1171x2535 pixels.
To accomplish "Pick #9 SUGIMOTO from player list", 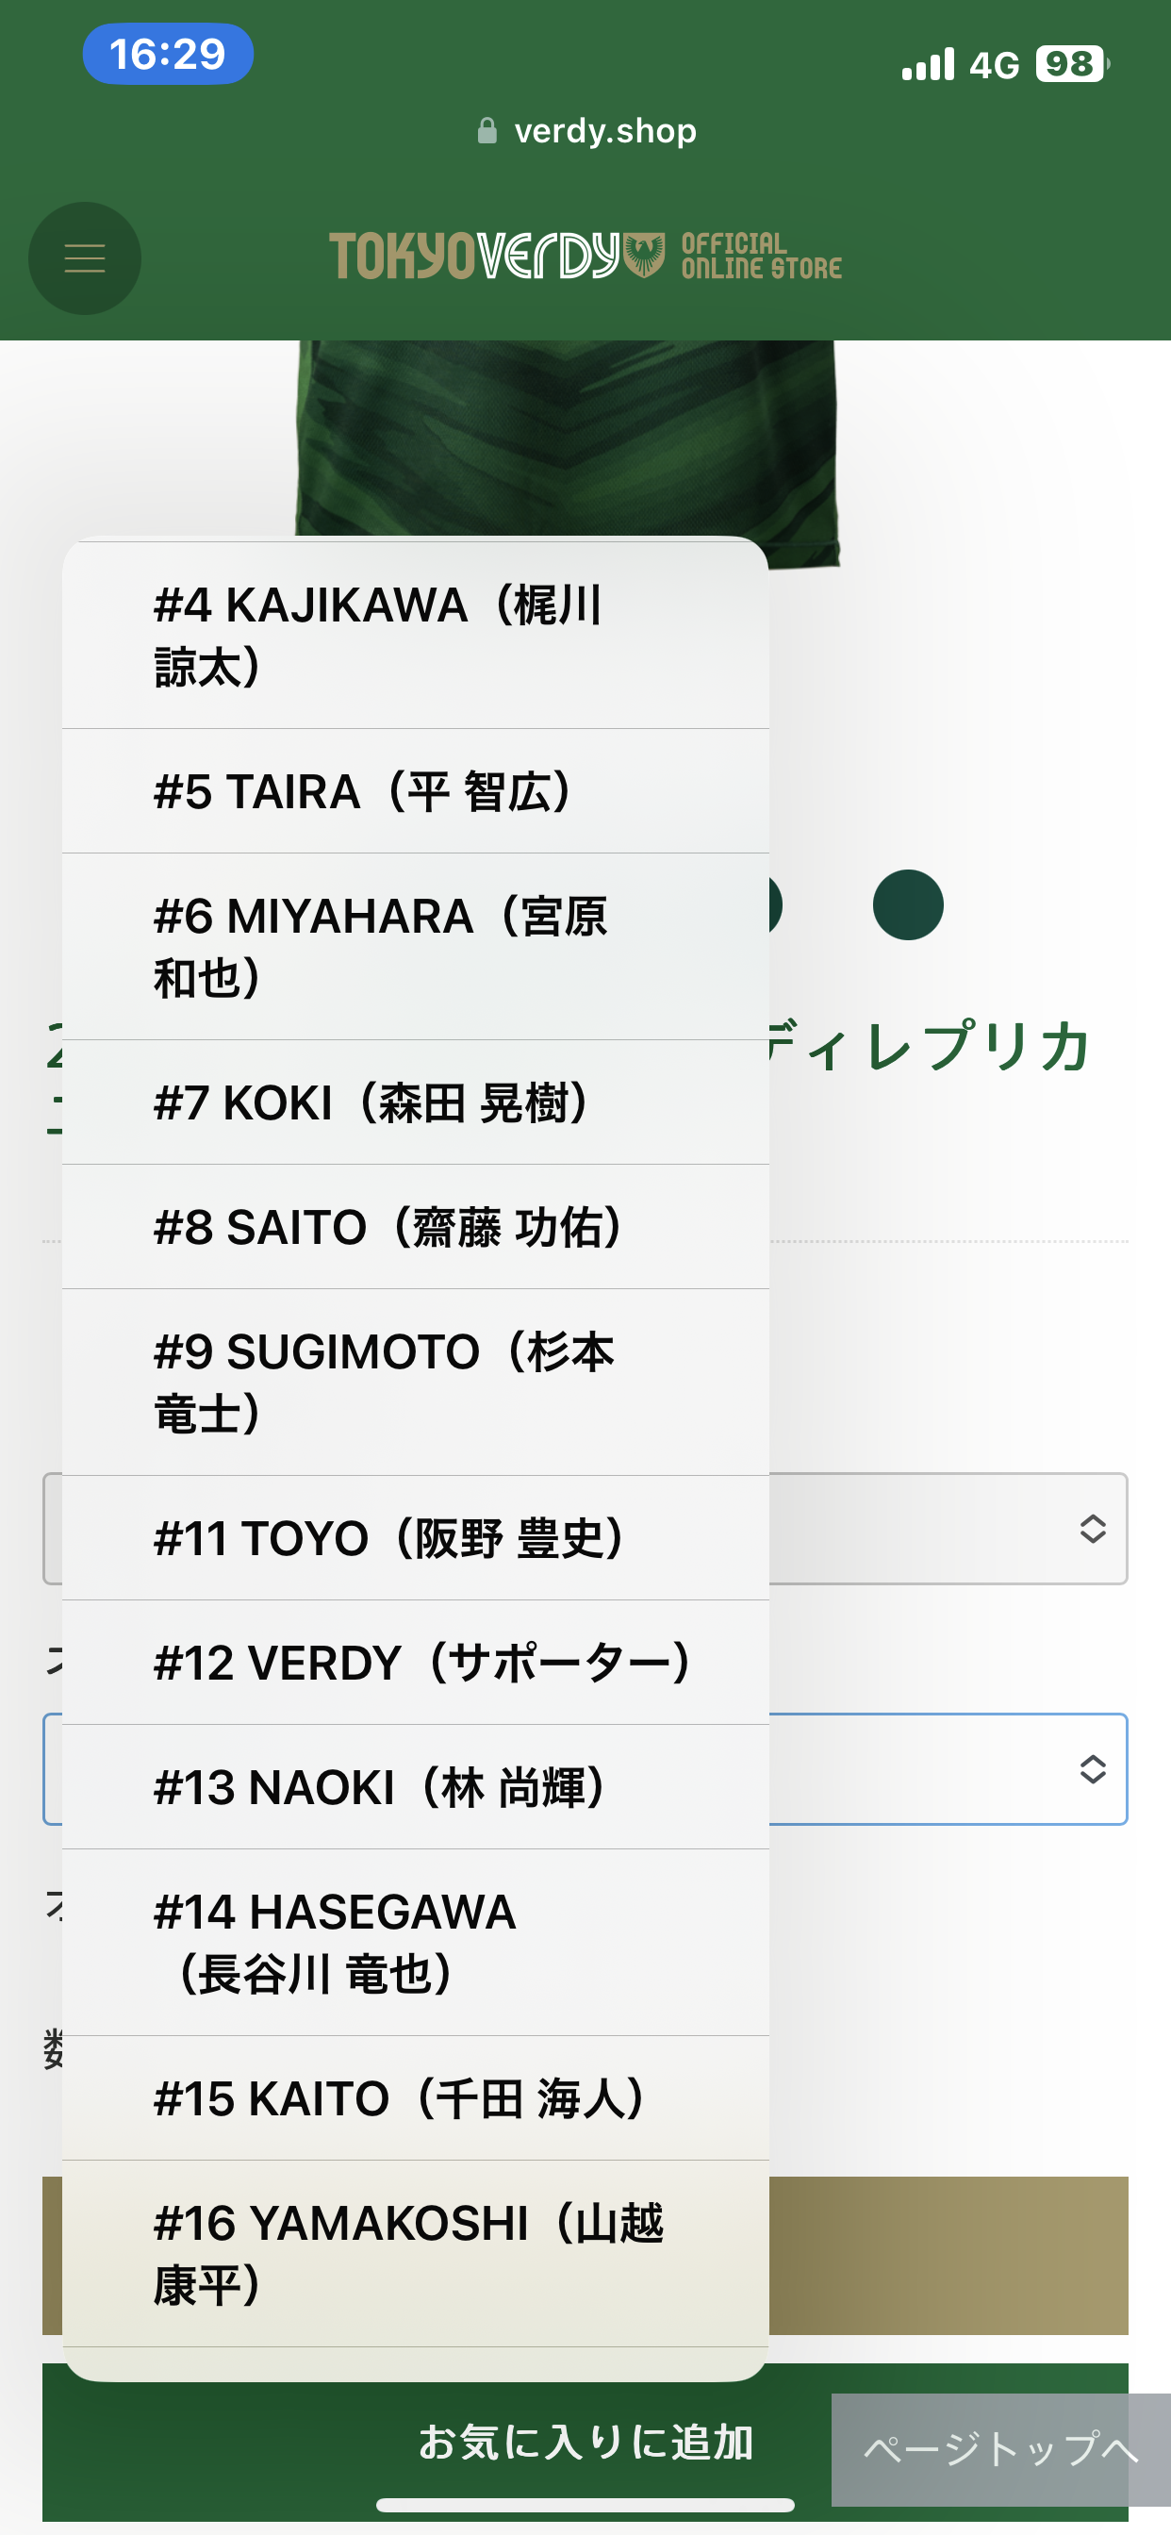I will (415, 1383).
